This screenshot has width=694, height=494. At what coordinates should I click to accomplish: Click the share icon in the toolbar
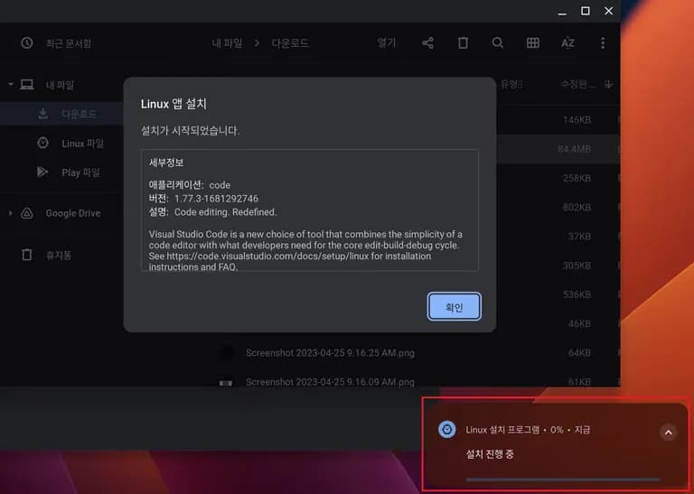[x=427, y=43]
